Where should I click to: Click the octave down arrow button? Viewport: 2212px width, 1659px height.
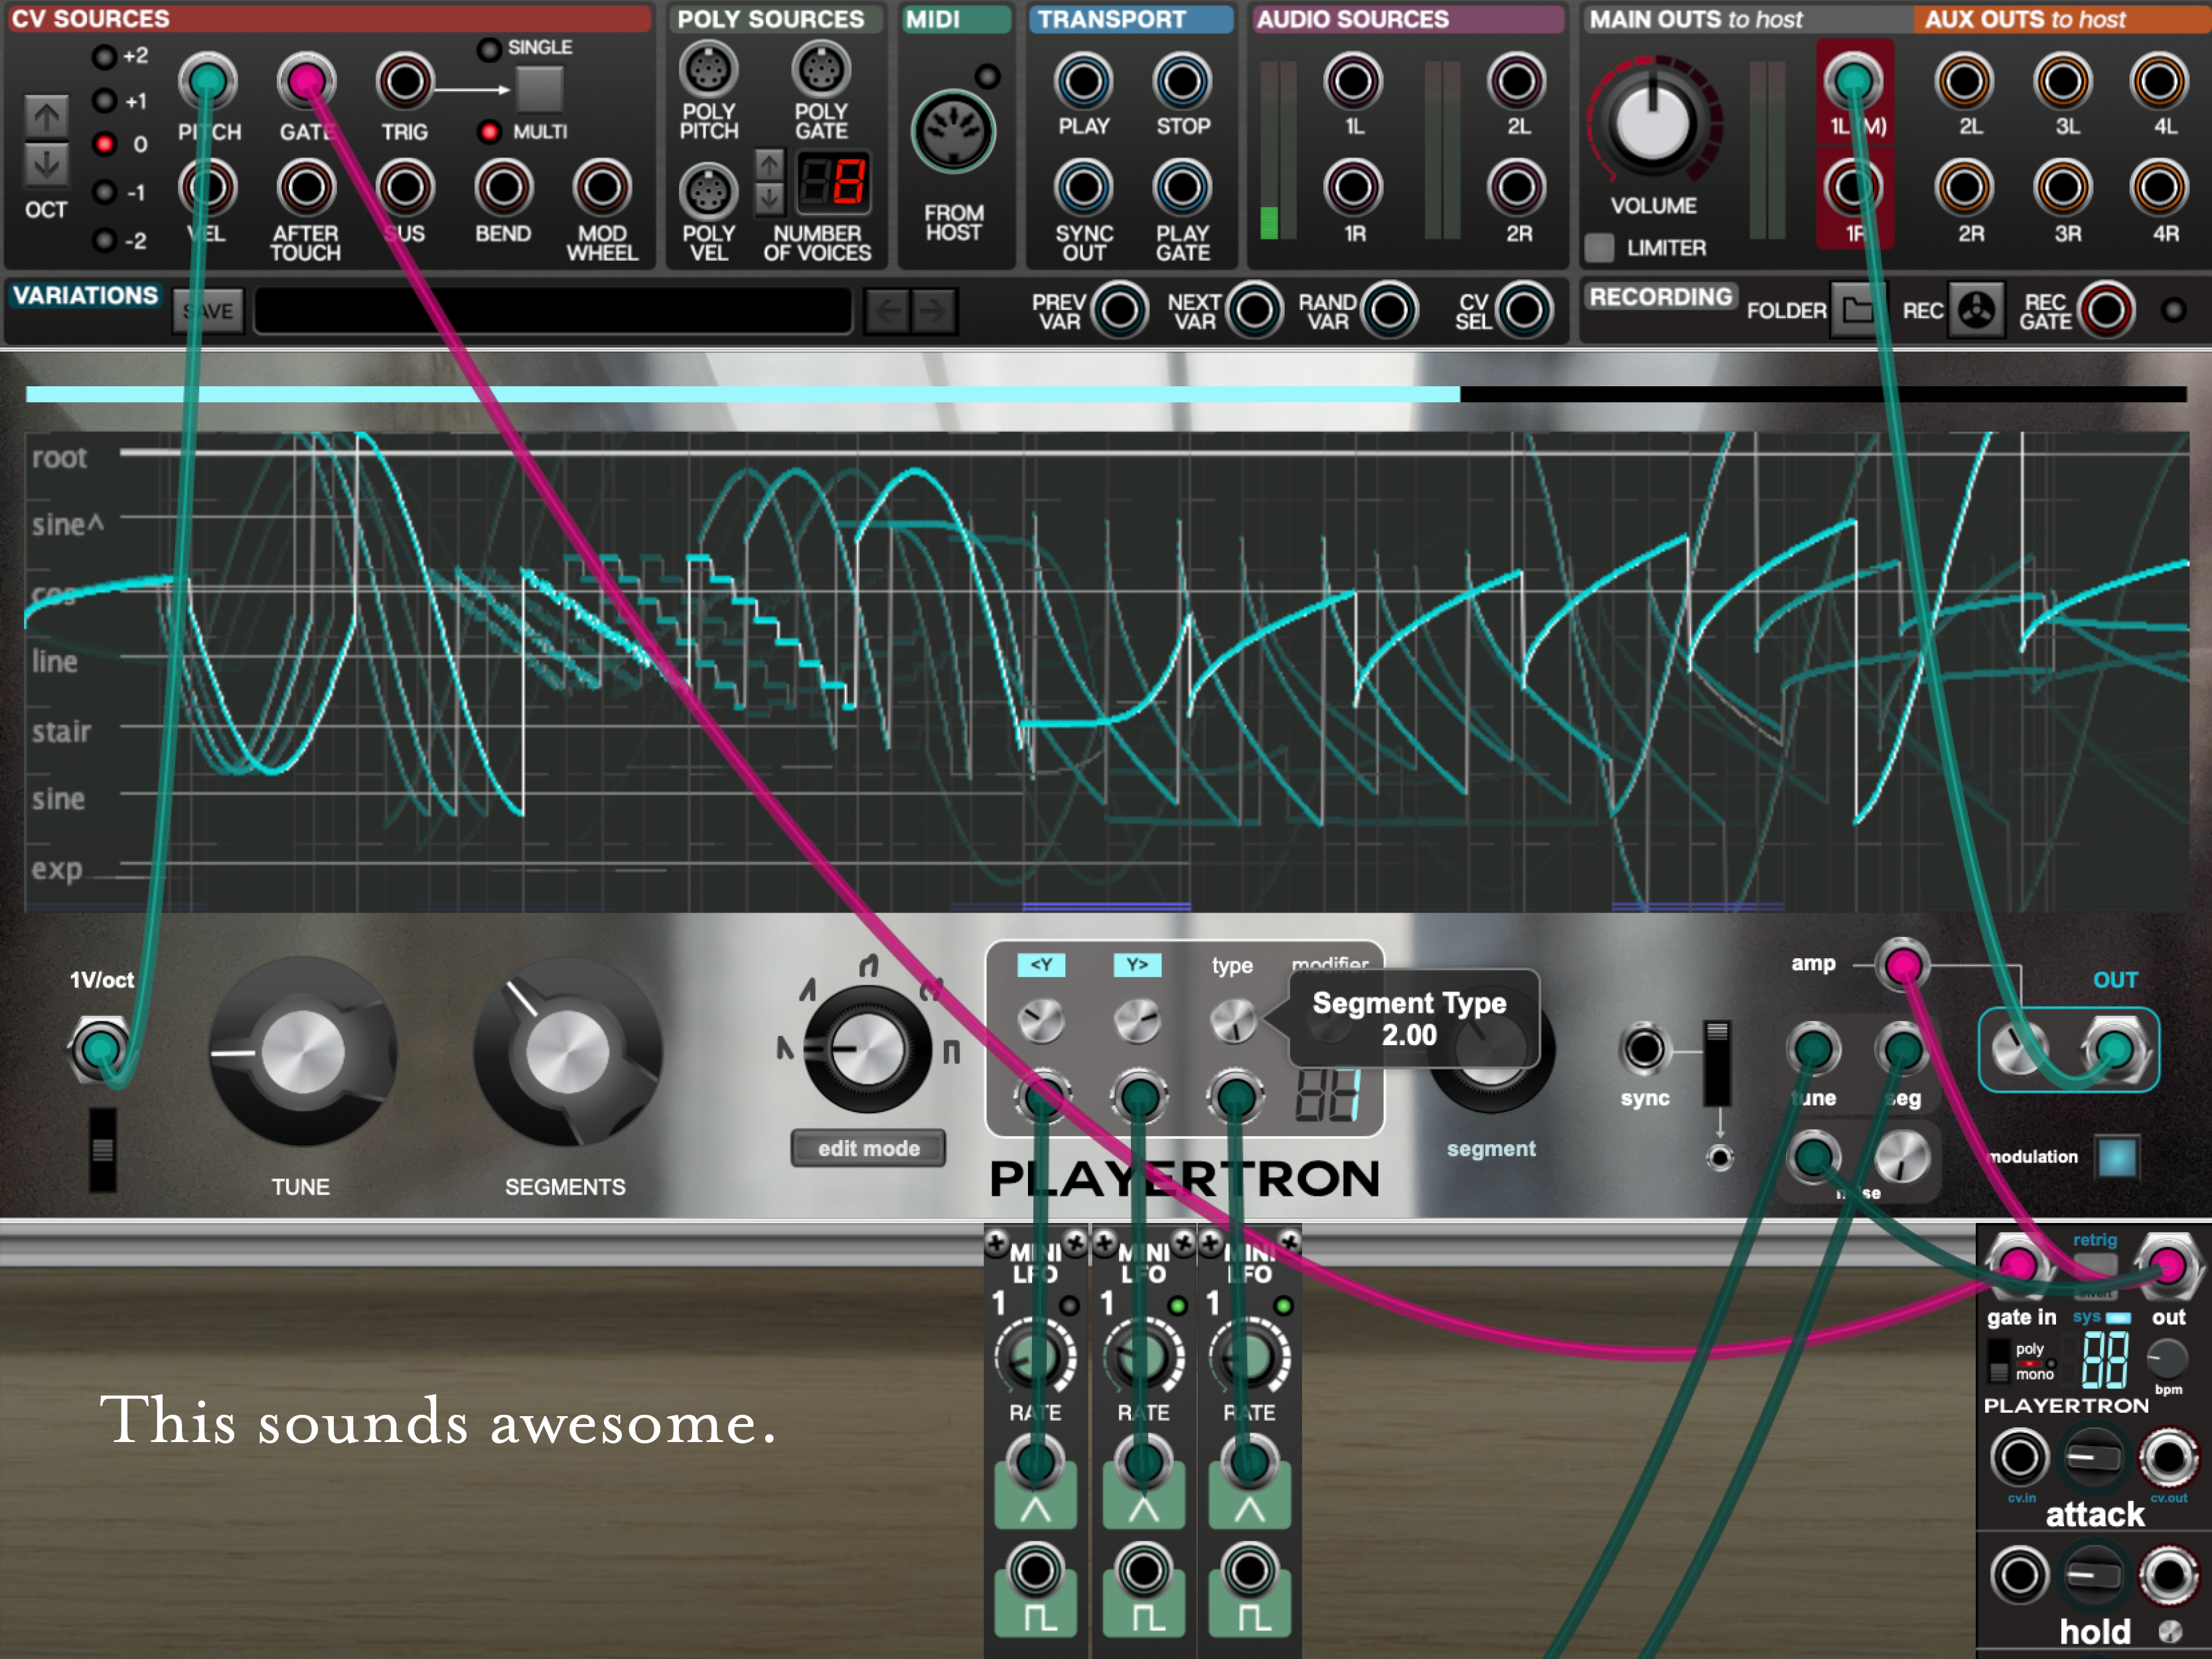pyautogui.click(x=46, y=165)
